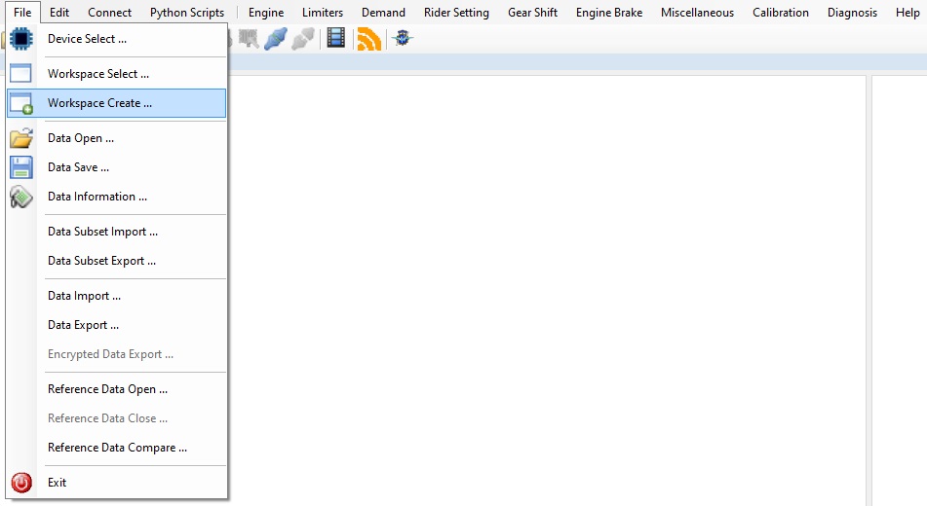Close the open File menu via File
Viewport: 927px width, 506px height.
tap(22, 13)
